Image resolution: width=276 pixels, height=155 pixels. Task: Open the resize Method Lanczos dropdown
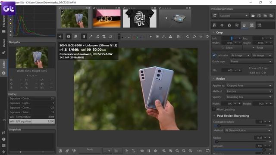249,91
